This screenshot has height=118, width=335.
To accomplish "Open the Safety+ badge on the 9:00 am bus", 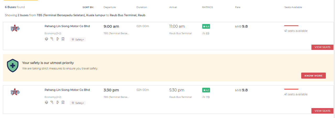I will [x=78, y=39].
